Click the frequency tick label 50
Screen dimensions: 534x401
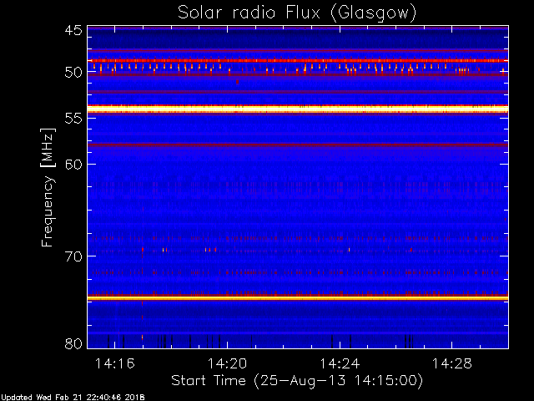[73, 72]
